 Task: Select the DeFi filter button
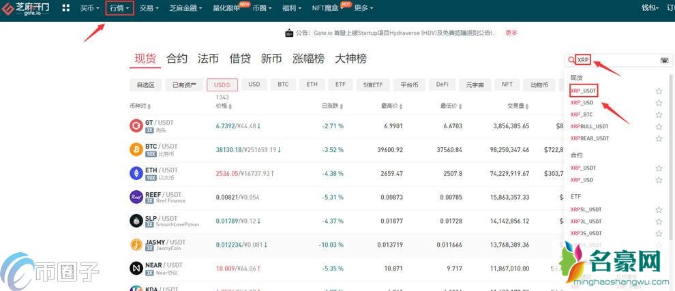point(442,85)
